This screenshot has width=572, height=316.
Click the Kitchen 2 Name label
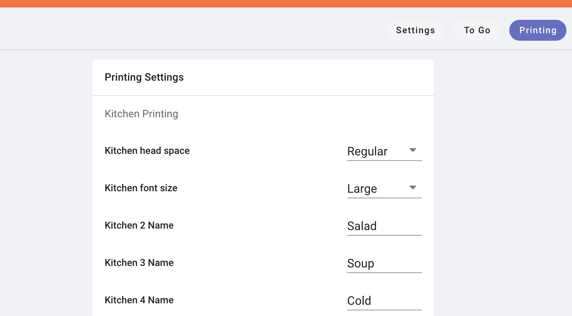(139, 225)
